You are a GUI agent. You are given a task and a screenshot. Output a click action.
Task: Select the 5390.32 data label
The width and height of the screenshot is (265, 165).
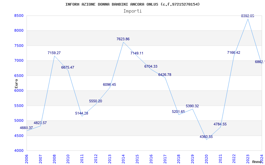(x=192, y=106)
